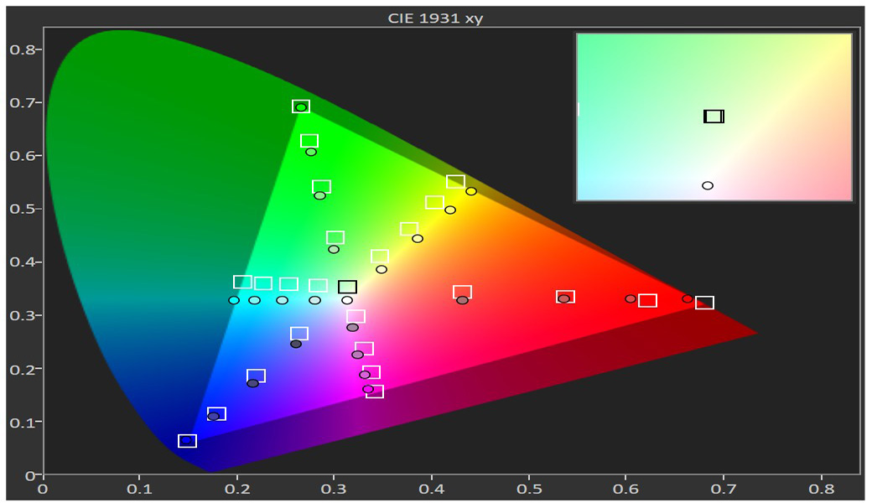Select the topmost yellow target square
The image size is (872, 503).
pyautogui.click(x=455, y=182)
